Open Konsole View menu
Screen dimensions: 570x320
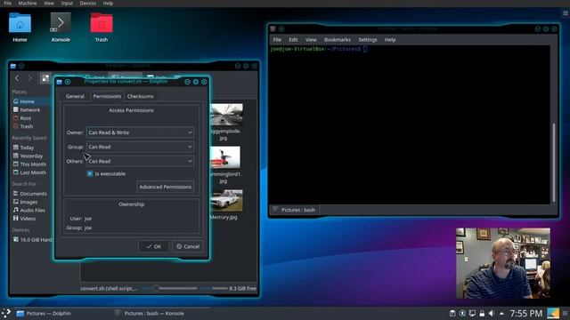pyautogui.click(x=311, y=39)
